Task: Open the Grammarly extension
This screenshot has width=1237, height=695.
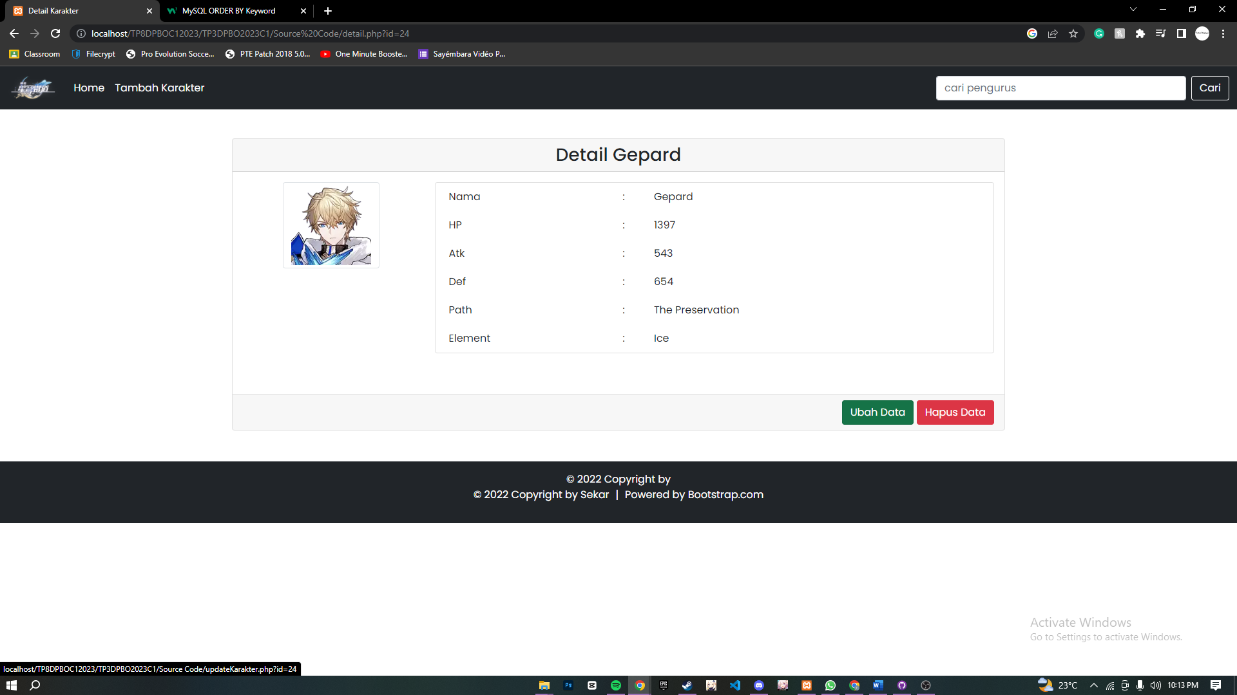Action: [1099, 33]
